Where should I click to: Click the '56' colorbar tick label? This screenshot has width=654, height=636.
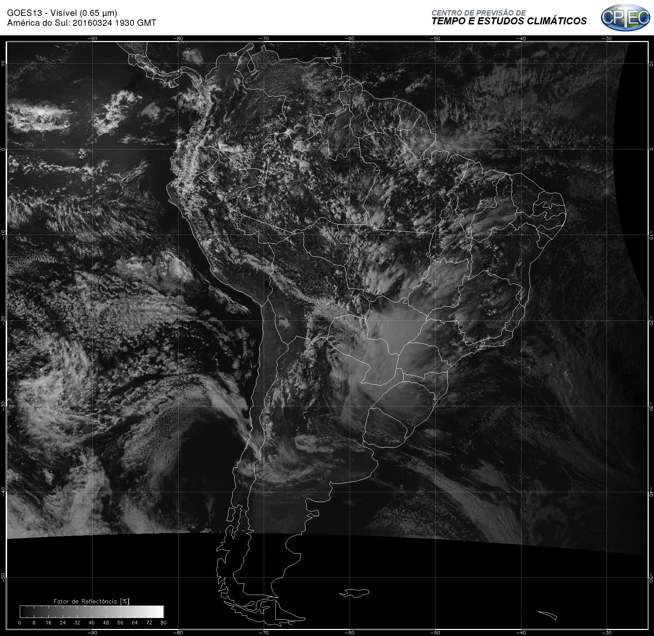pos(120,623)
